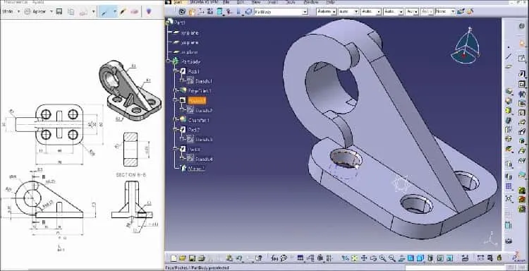Toggle Swap Visible Space icon
Viewport: 529px width, 271px height.
pos(449,258)
